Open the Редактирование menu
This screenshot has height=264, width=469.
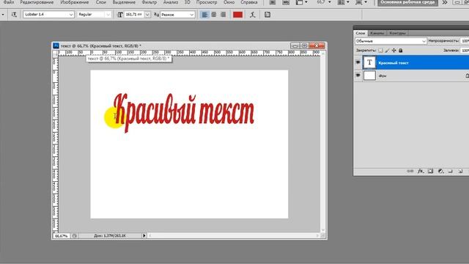[x=37, y=2]
